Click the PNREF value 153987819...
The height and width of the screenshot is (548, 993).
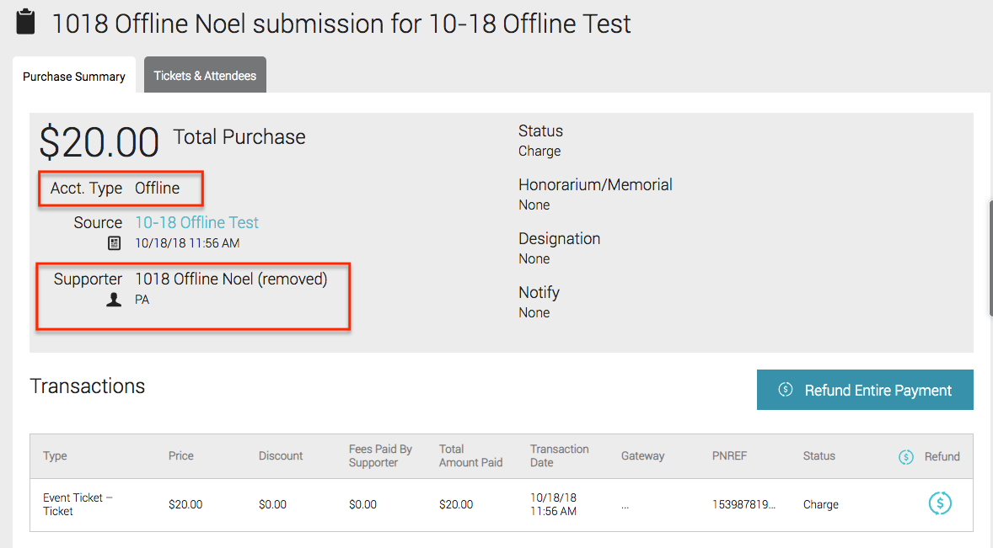coord(743,504)
